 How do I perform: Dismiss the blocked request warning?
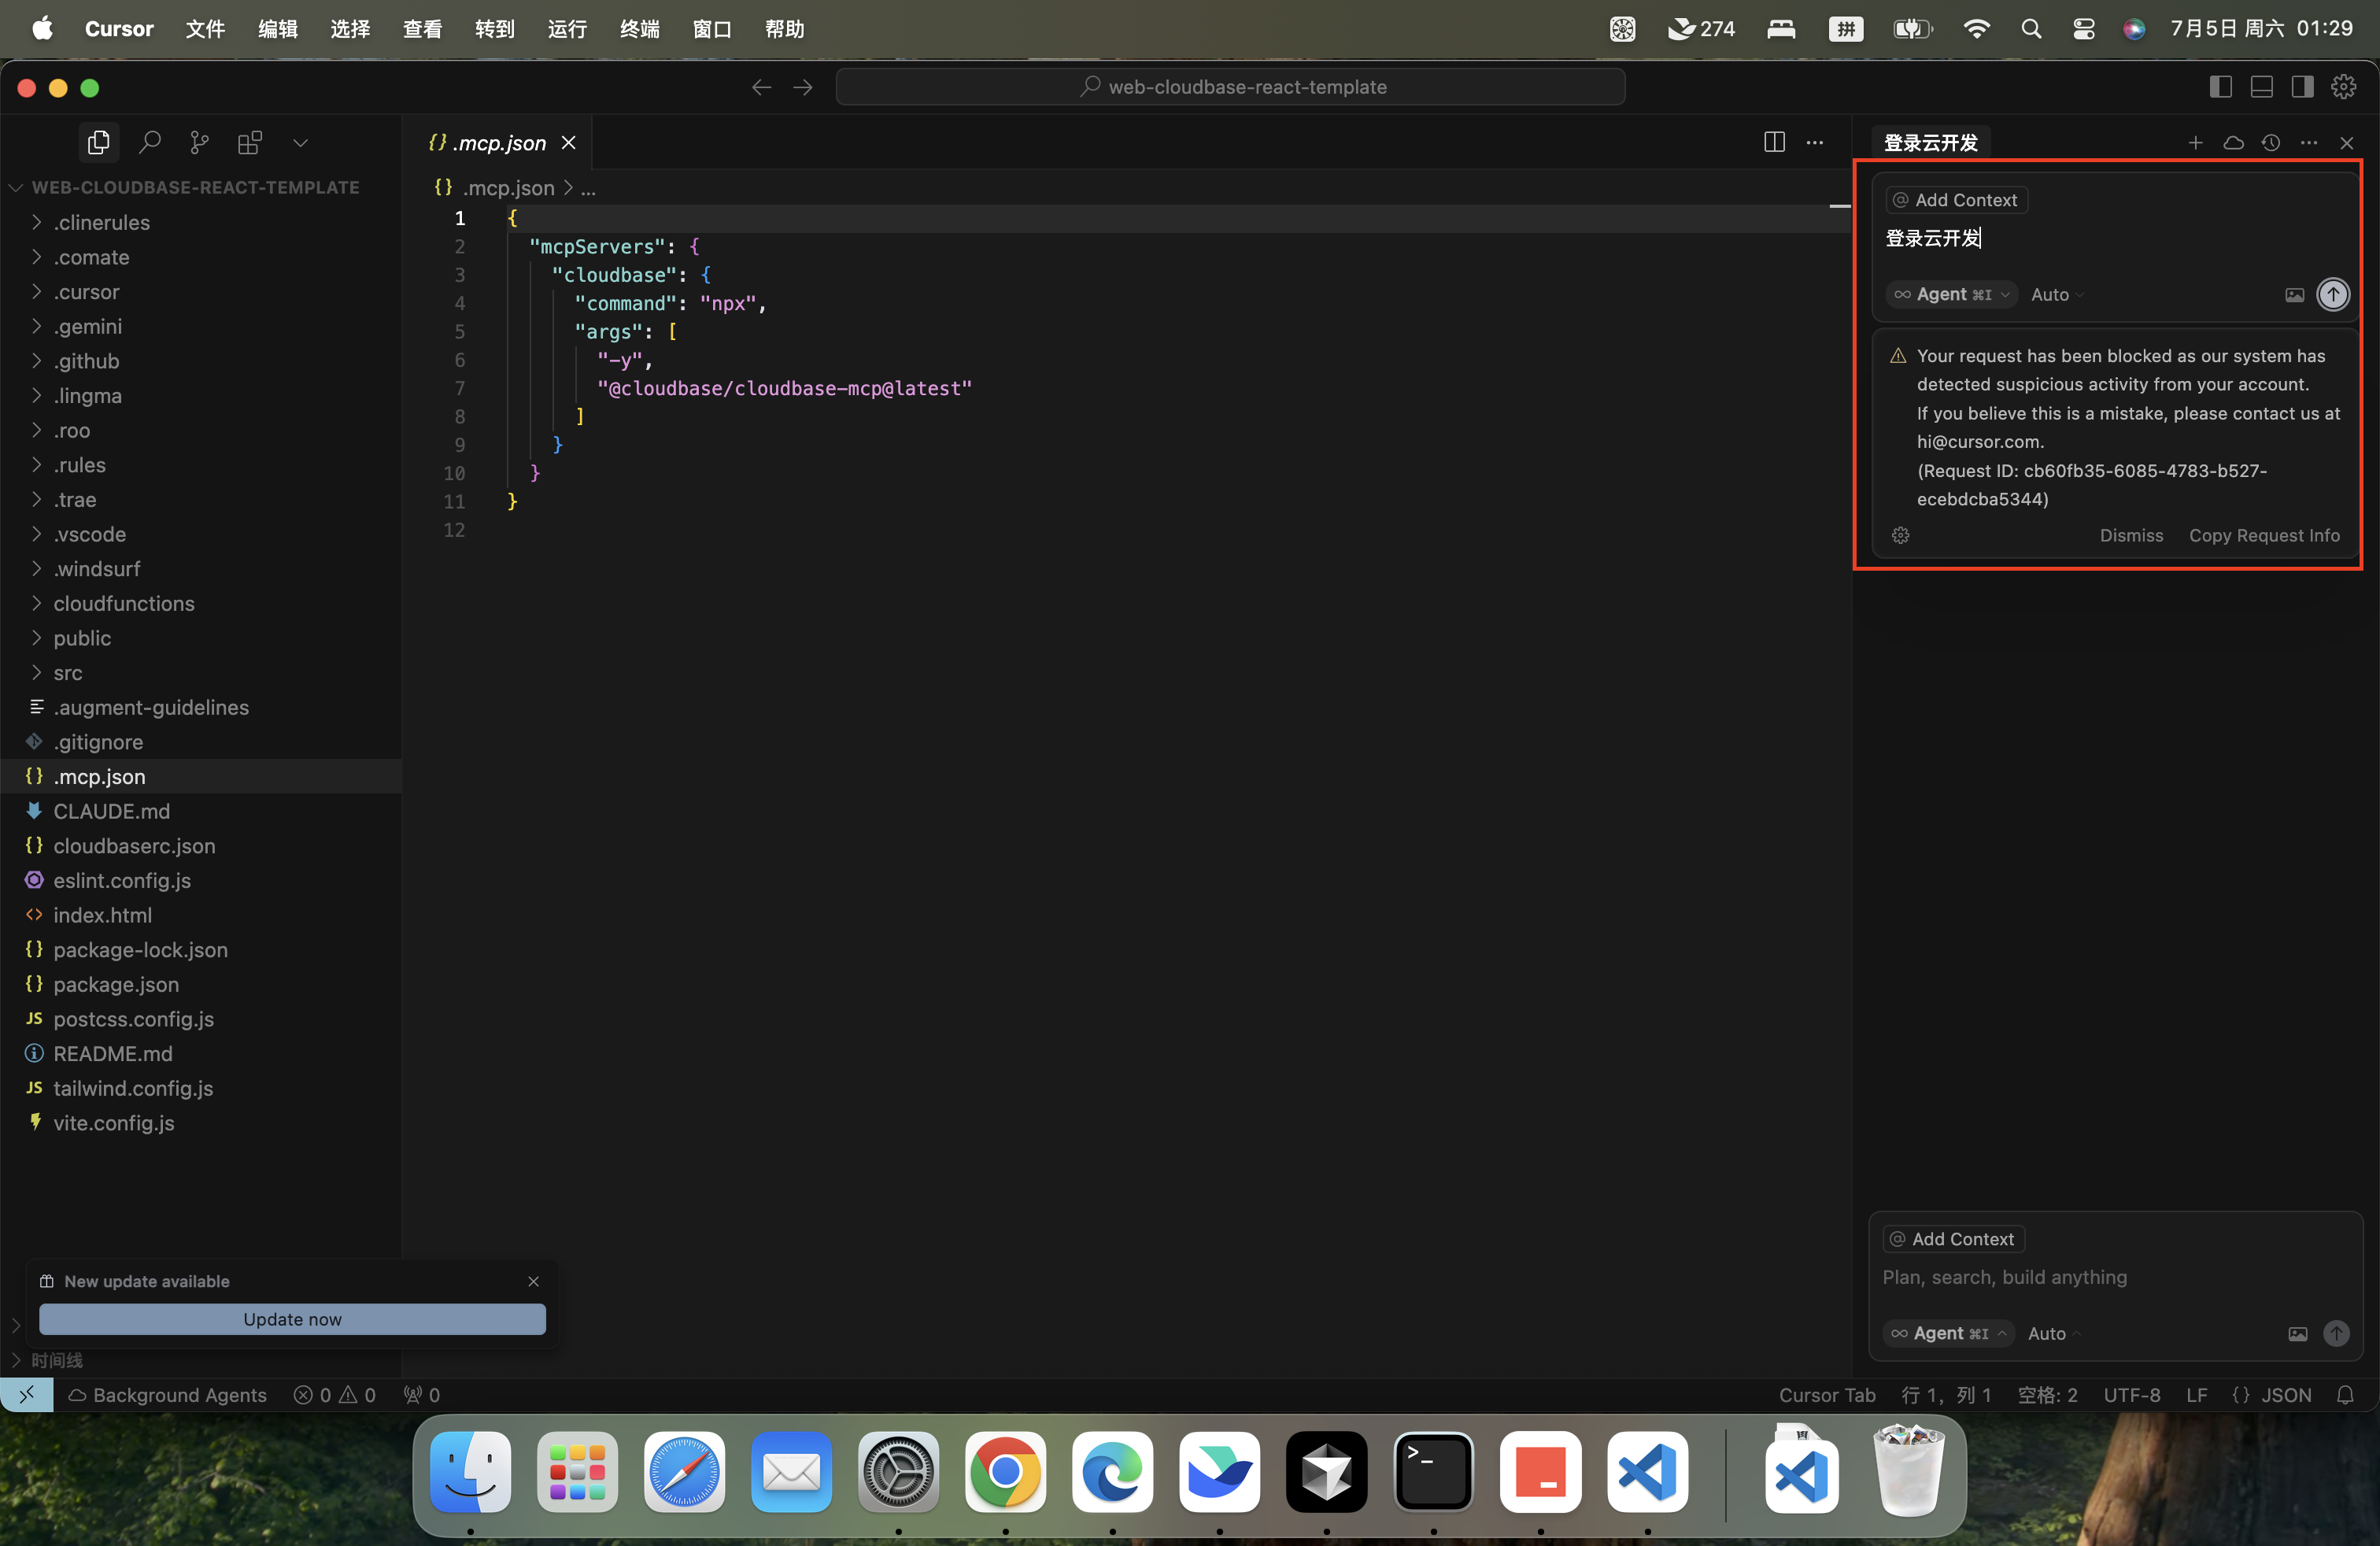pos(2130,535)
